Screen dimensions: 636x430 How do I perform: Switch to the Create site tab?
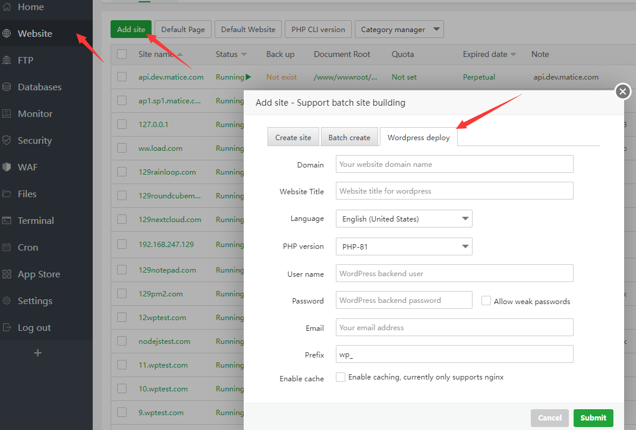[293, 137]
